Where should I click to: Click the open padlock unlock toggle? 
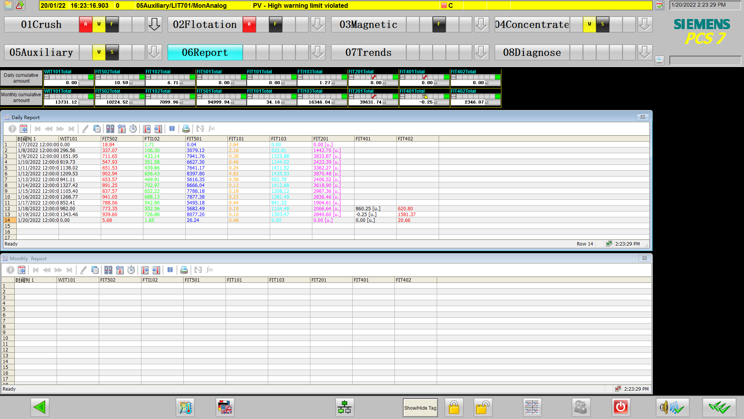click(482, 407)
